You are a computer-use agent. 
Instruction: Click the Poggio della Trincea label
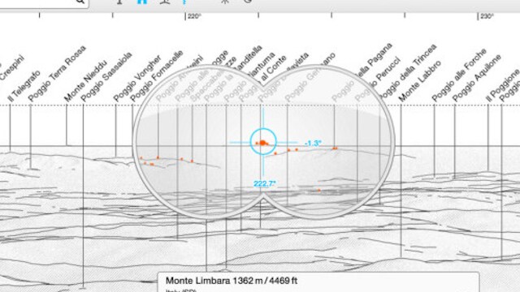point(407,72)
